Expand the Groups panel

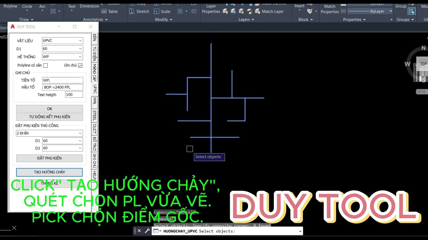405,20
